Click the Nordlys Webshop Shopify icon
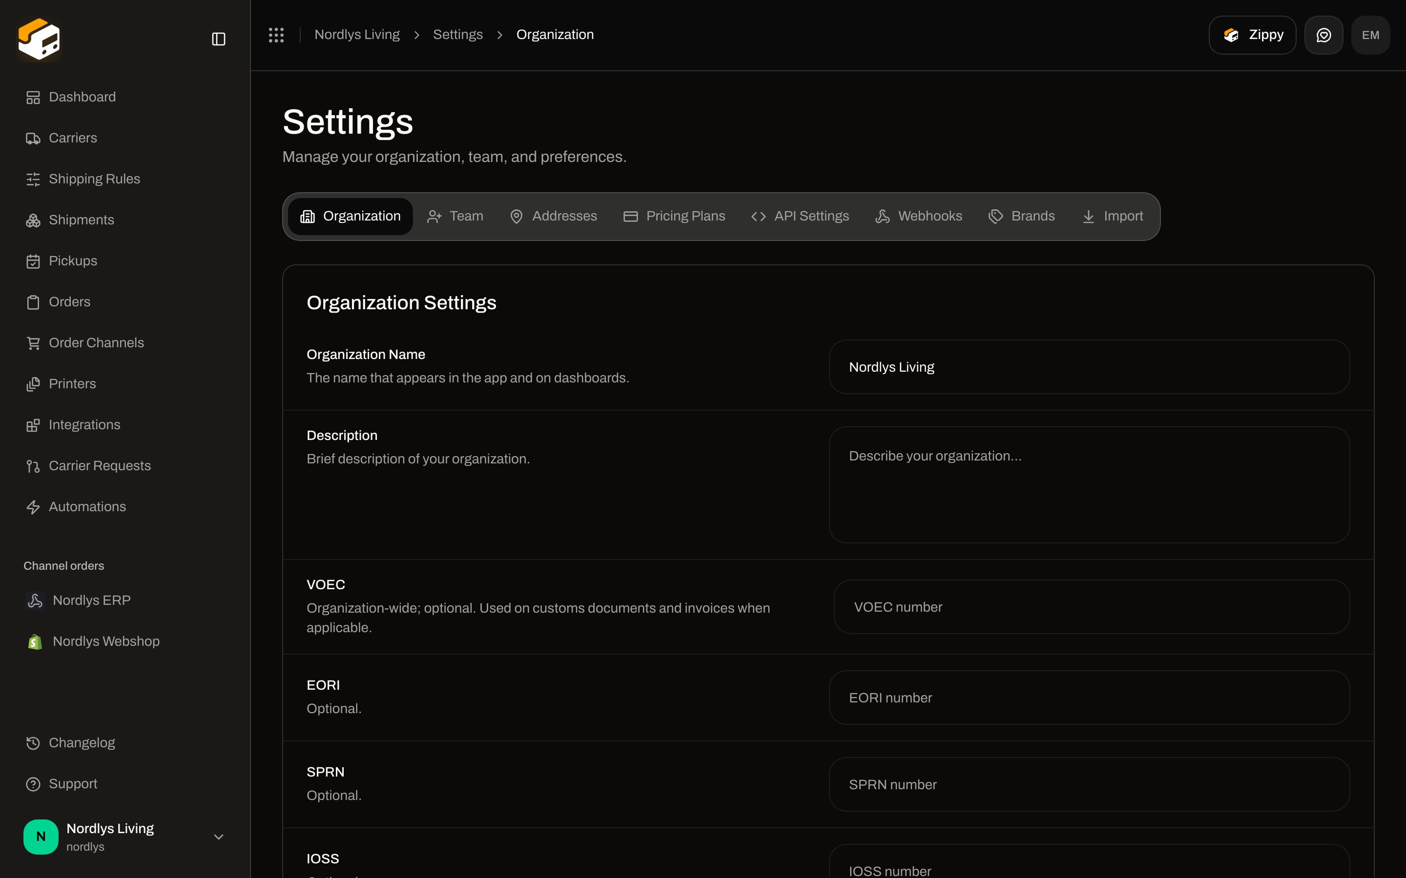This screenshot has height=878, width=1406. [35, 641]
